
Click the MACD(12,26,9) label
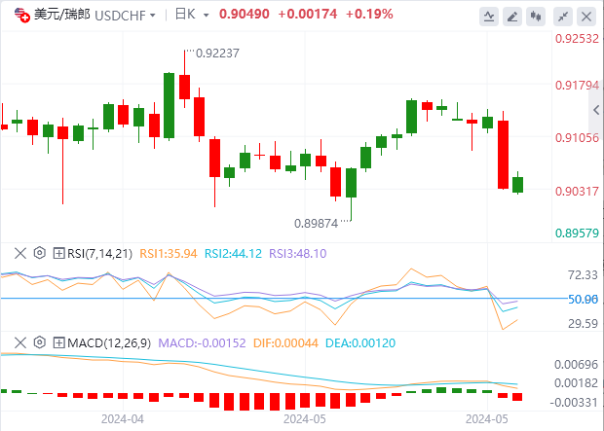[x=109, y=342]
